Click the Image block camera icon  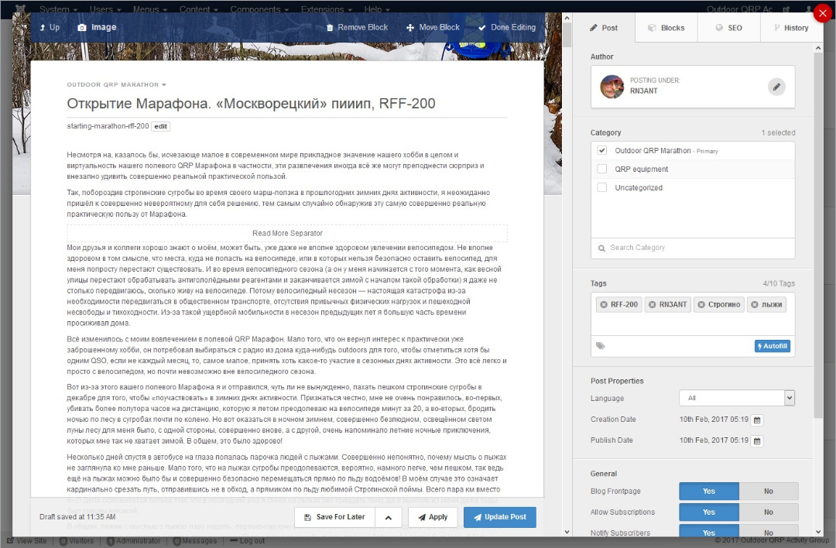coord(81,27)
